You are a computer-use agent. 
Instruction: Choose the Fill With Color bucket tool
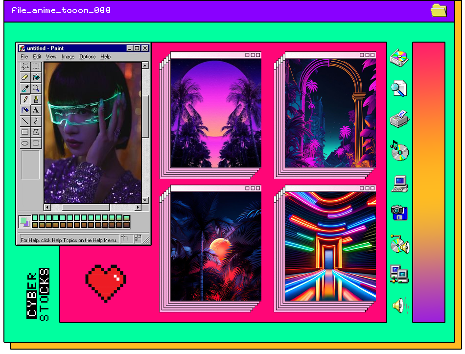[x=36, y=77]
